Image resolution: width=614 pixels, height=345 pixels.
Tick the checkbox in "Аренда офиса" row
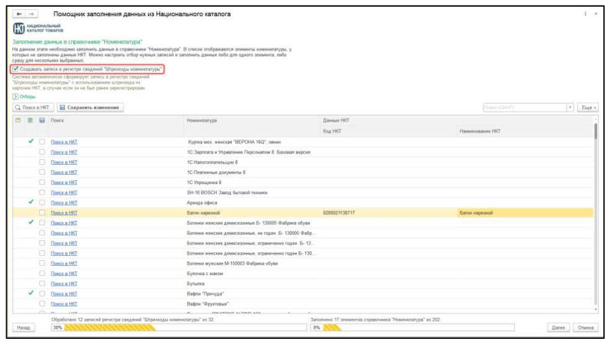[x=42, y=203]
